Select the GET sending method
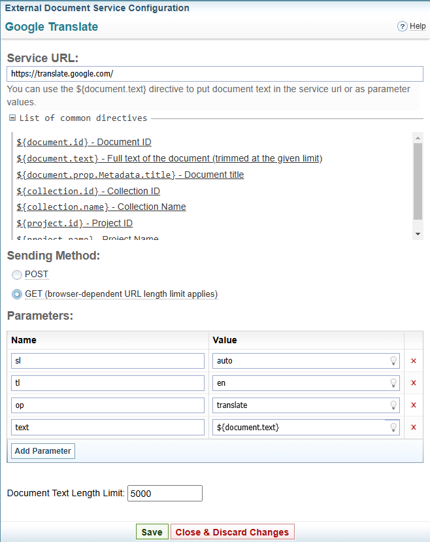Screen dimensions: 430x542 (17, 294)
